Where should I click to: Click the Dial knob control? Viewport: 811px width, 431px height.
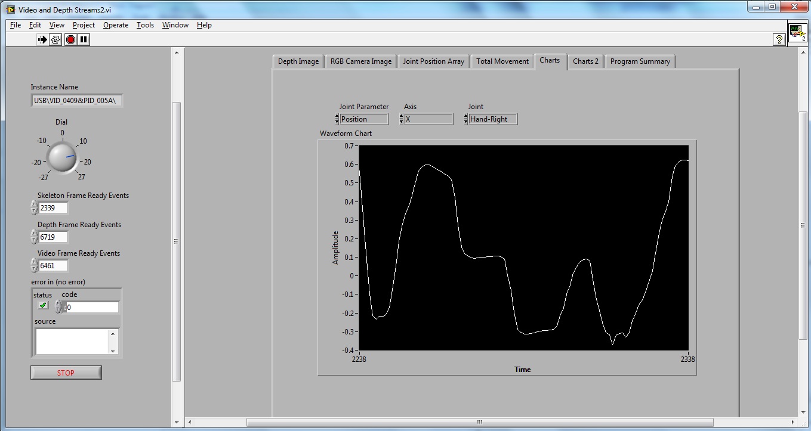click(x=62, y=157)
